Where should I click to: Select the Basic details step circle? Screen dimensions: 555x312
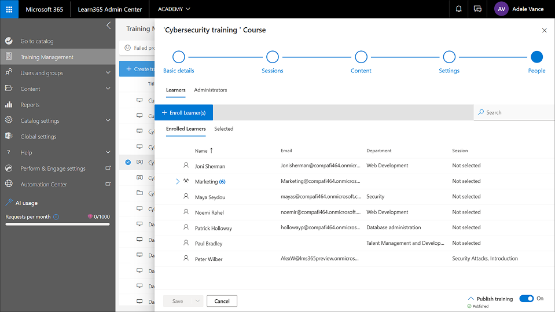[x=178, y=57]
